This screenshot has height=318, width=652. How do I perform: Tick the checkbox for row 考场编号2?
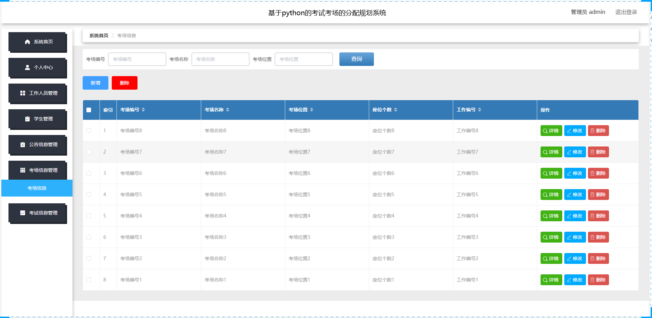pos(89,258)
